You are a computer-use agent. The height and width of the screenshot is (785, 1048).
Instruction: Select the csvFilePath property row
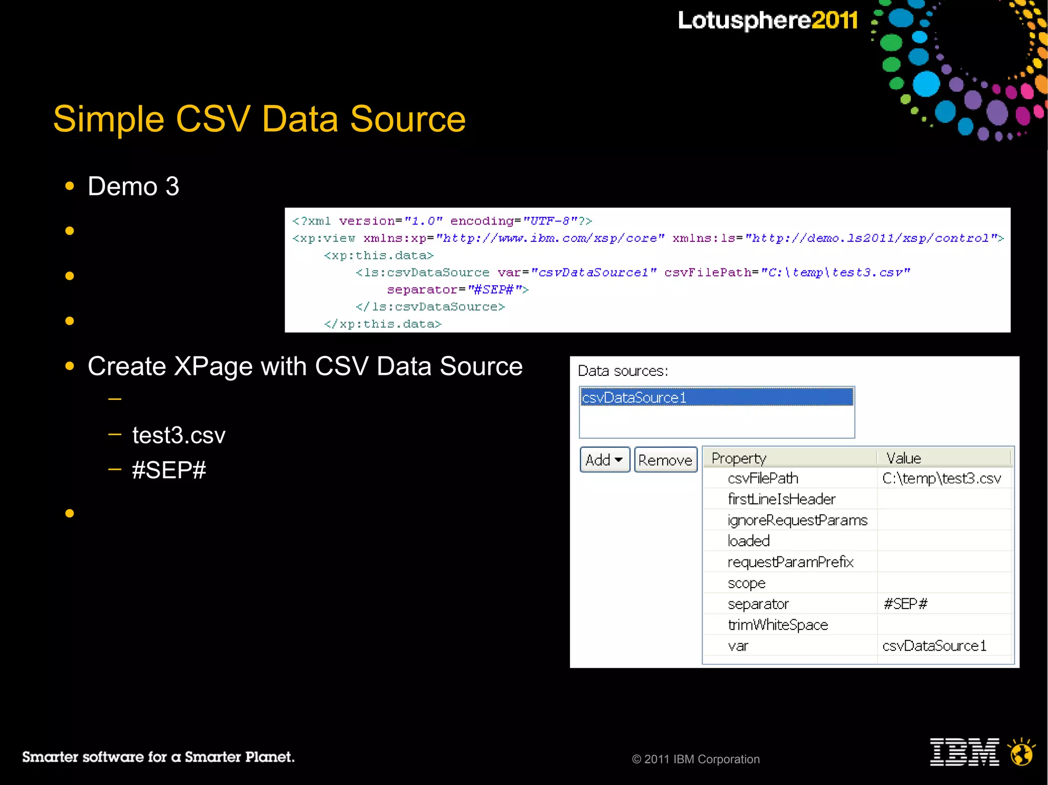pyautogui.click(x=858, y=478)
